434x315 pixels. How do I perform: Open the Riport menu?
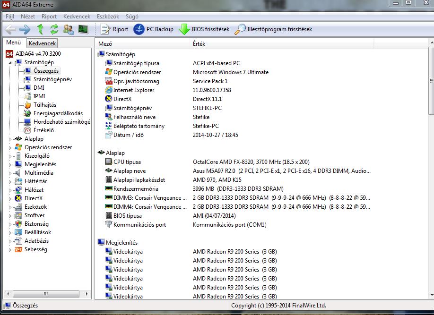pos(49,17)
